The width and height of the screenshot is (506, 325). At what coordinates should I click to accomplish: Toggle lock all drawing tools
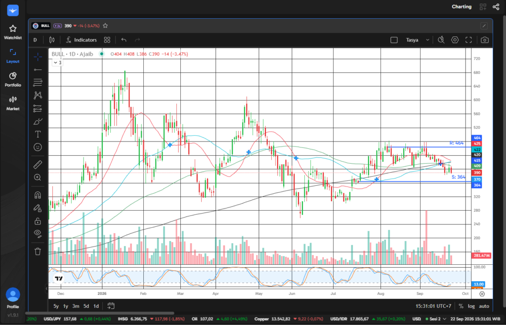[38, 221]
